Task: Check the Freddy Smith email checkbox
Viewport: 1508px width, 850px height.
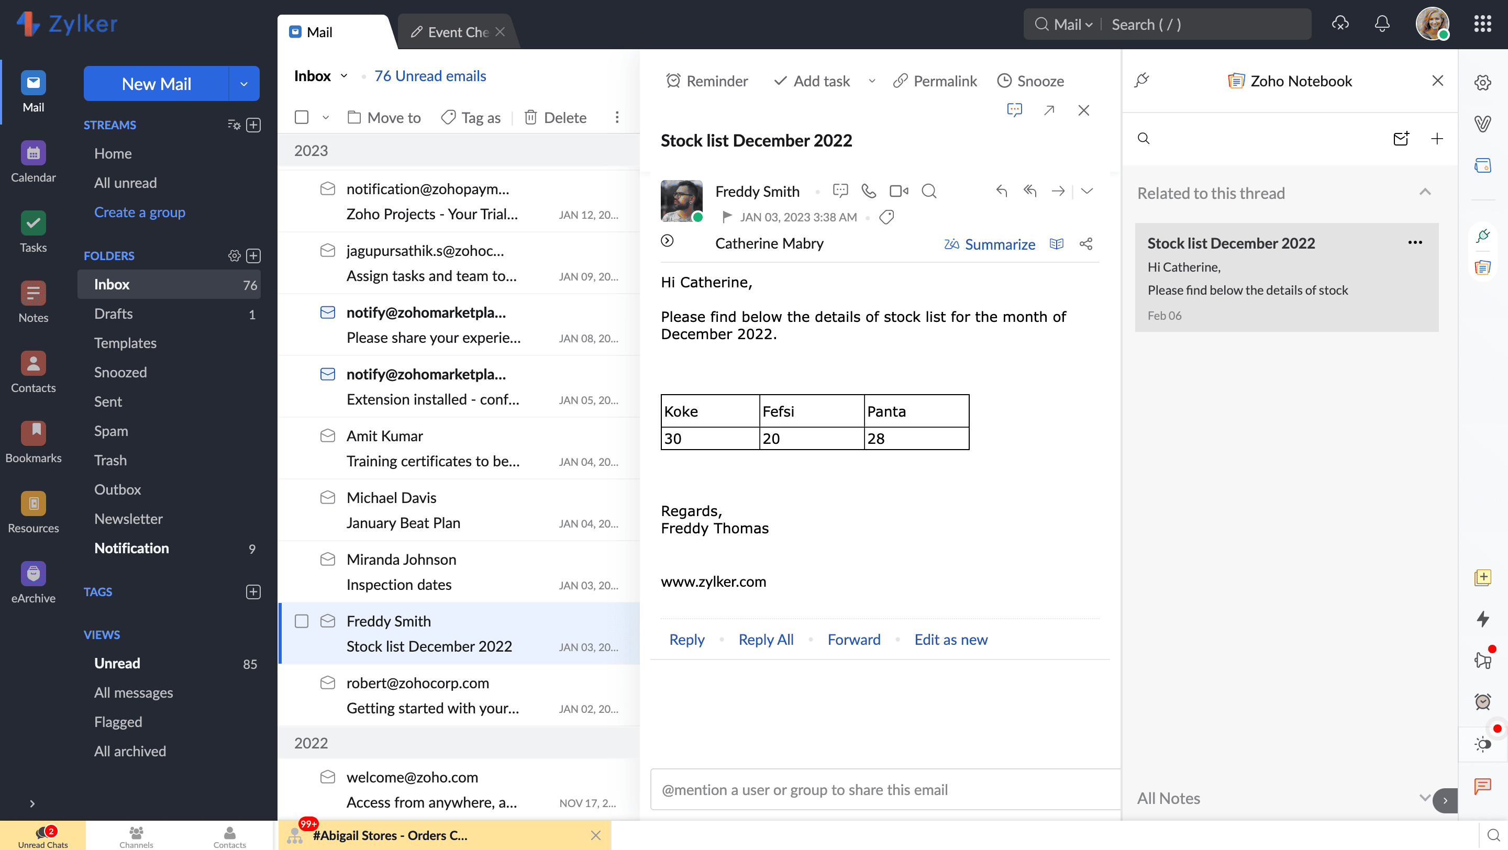Action: coord(302,621)
